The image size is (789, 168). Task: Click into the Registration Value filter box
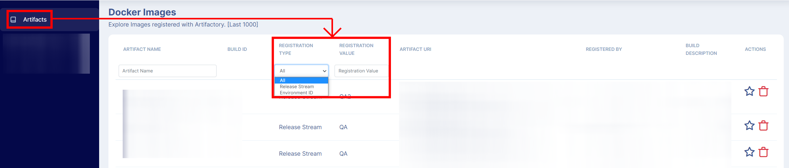[x=361, y=71]
